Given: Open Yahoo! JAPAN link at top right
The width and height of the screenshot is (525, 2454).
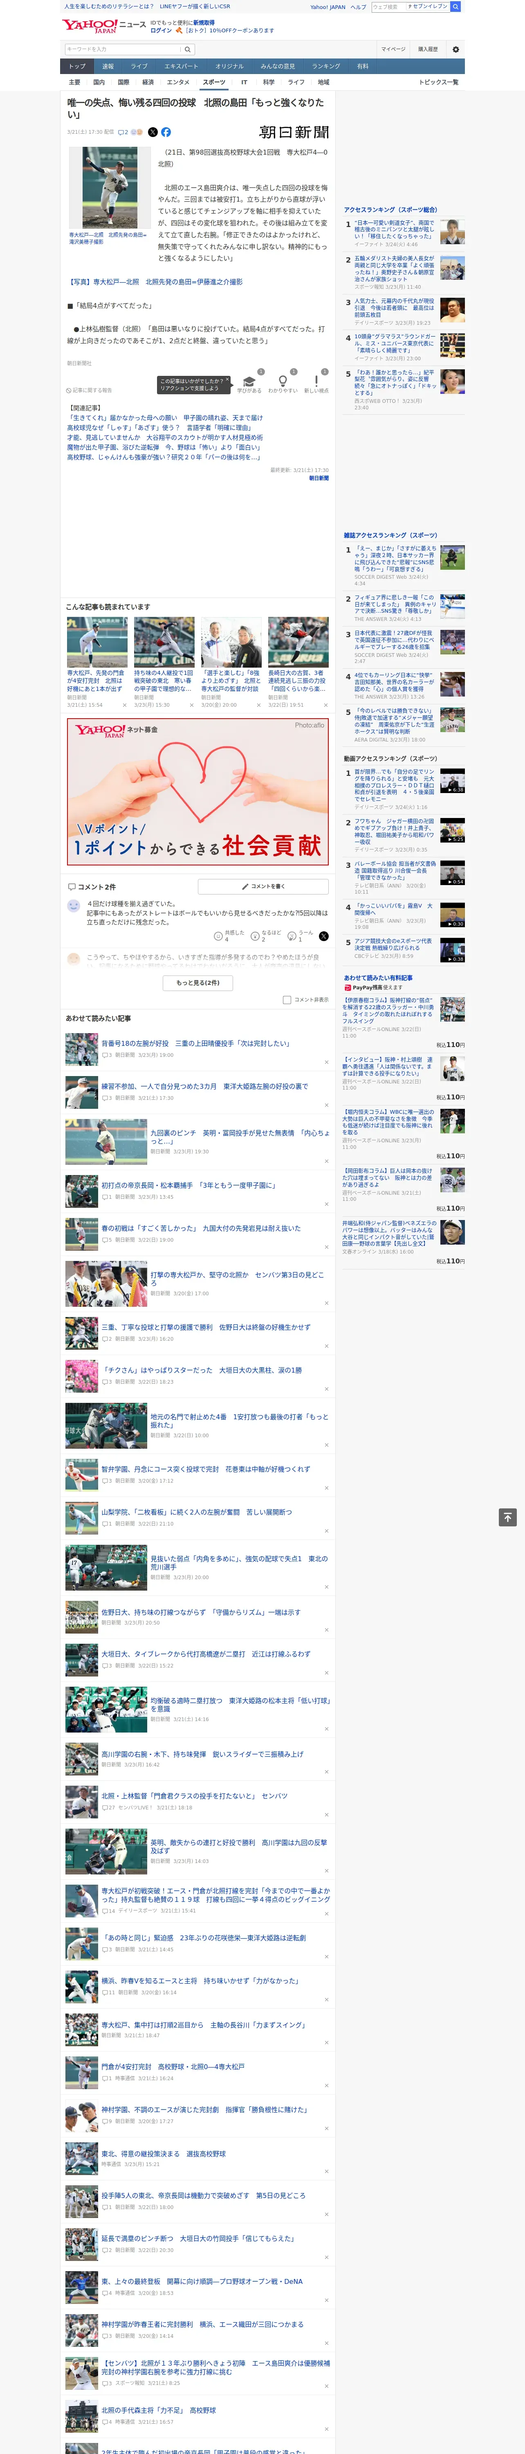Looking at the screenshot, I should click(x=328, y=7).
